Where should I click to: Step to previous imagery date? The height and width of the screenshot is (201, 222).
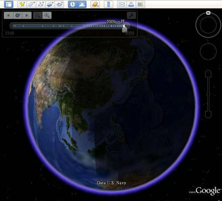8,16
